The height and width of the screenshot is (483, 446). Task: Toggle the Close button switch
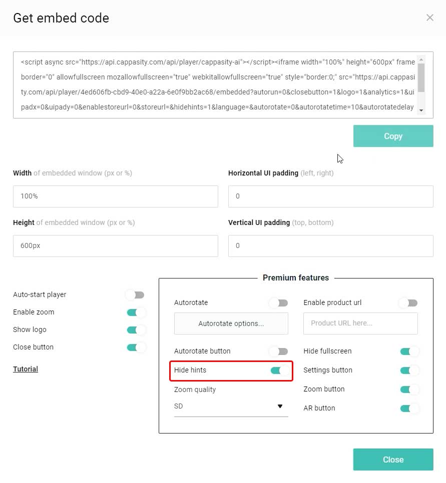pyautogui.click(x=136, y=347)
